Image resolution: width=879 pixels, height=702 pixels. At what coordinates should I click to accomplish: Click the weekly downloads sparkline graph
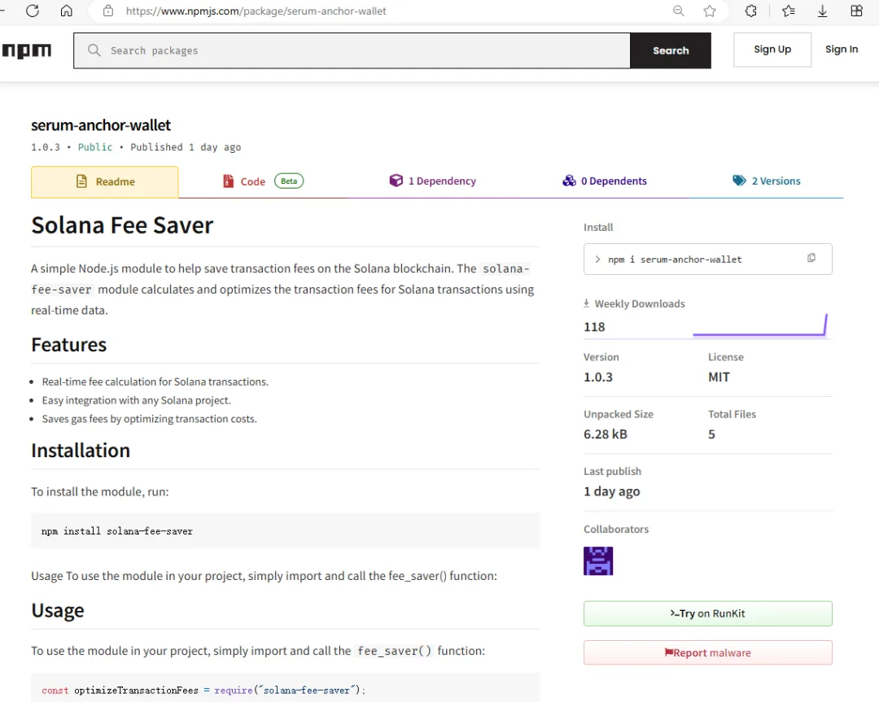[760, 325]
